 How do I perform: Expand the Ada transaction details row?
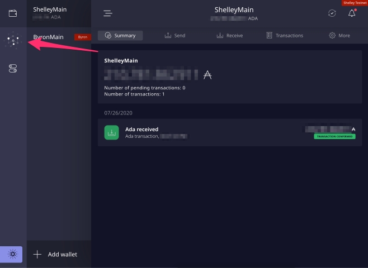click(x=227, y=132)
